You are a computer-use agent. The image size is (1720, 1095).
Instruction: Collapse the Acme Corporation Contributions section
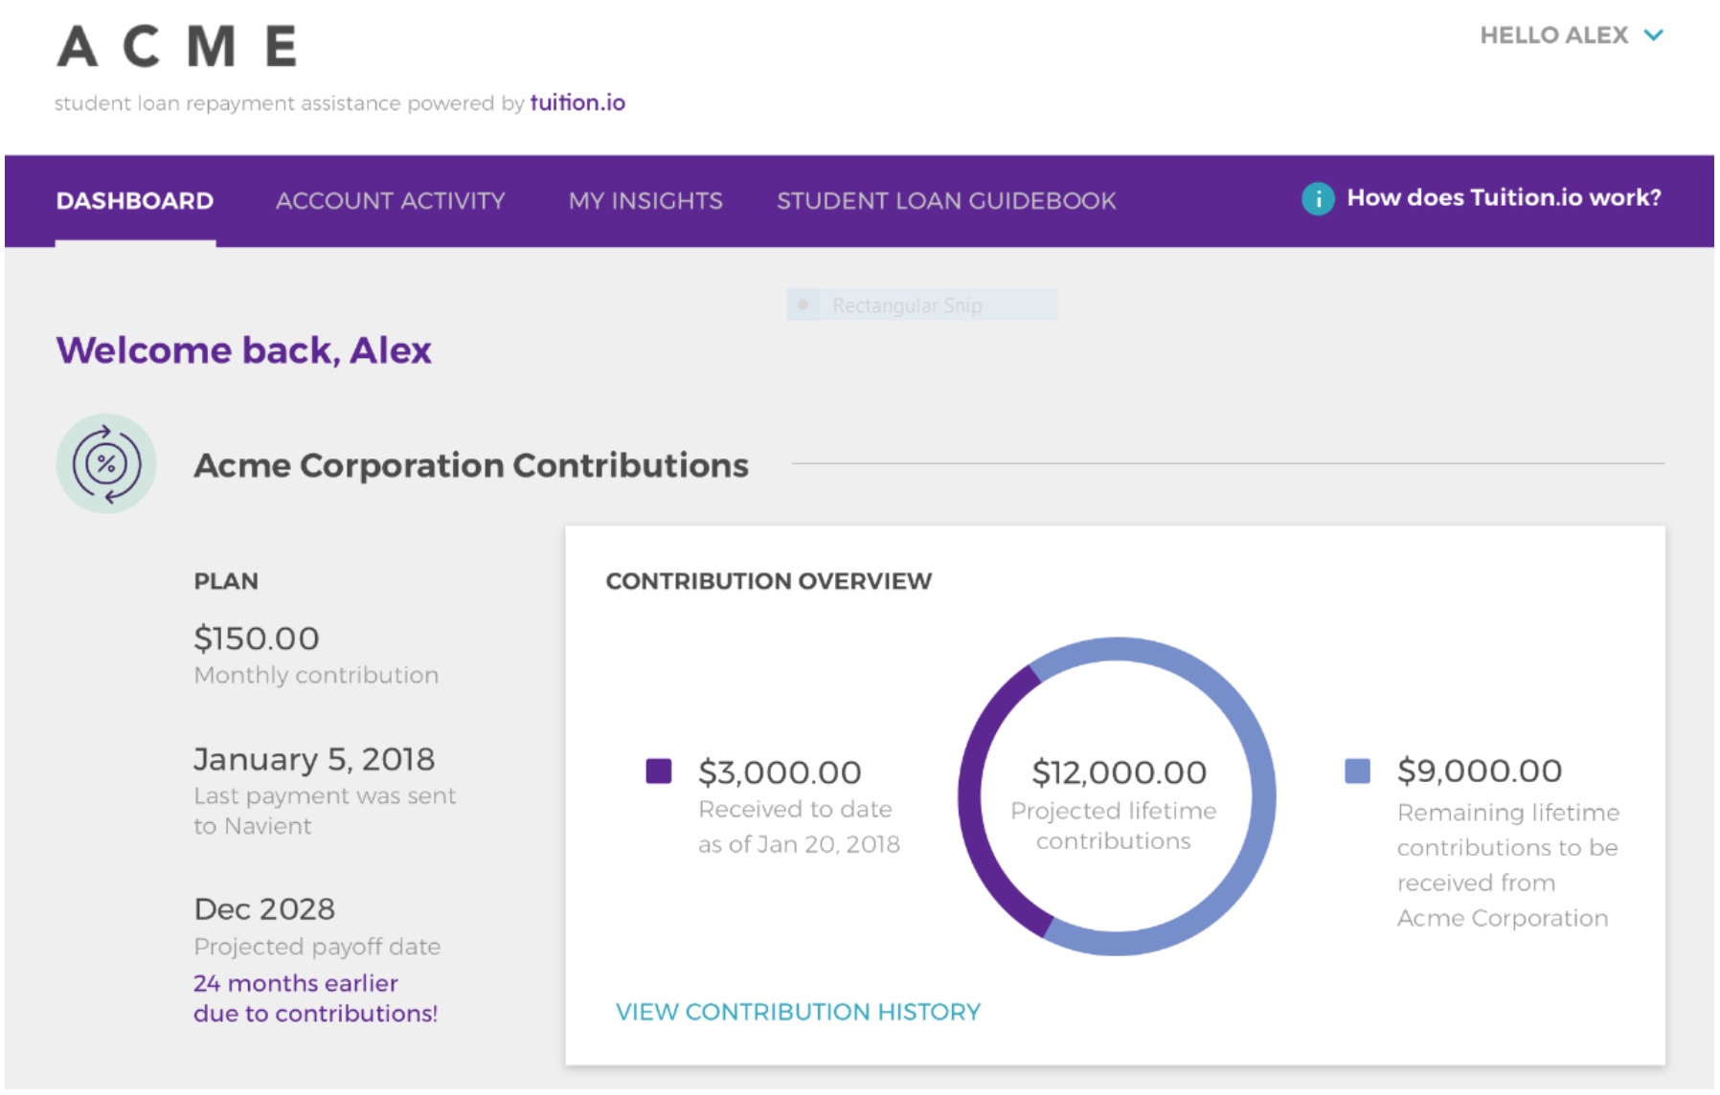471,466
